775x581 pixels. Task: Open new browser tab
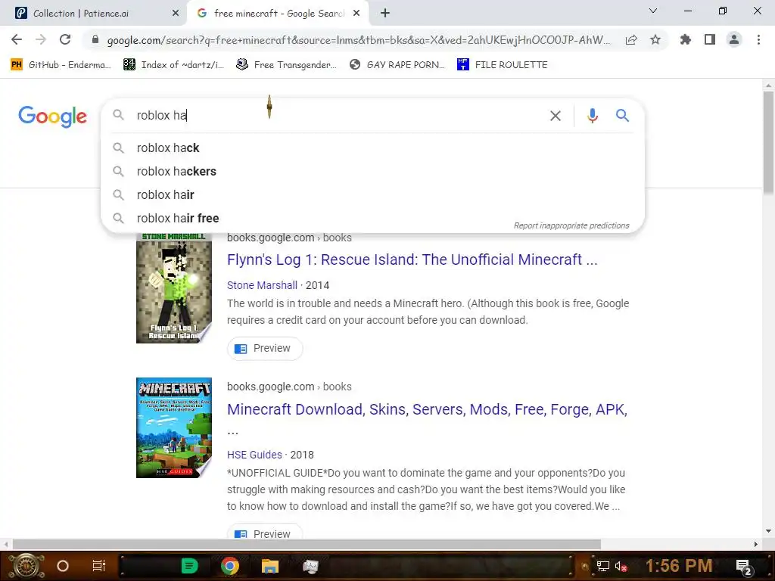pyautogui.click(x=385, y=14)
